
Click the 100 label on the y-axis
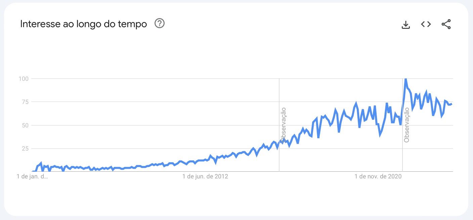point(26,78)
